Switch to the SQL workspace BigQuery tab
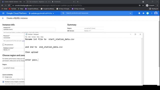This screenshot has height=90, width=160. pos(38,2)
